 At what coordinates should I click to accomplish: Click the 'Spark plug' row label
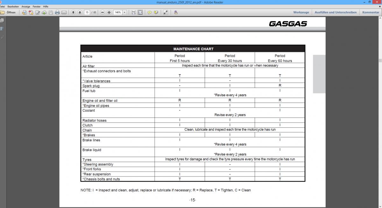91,86
